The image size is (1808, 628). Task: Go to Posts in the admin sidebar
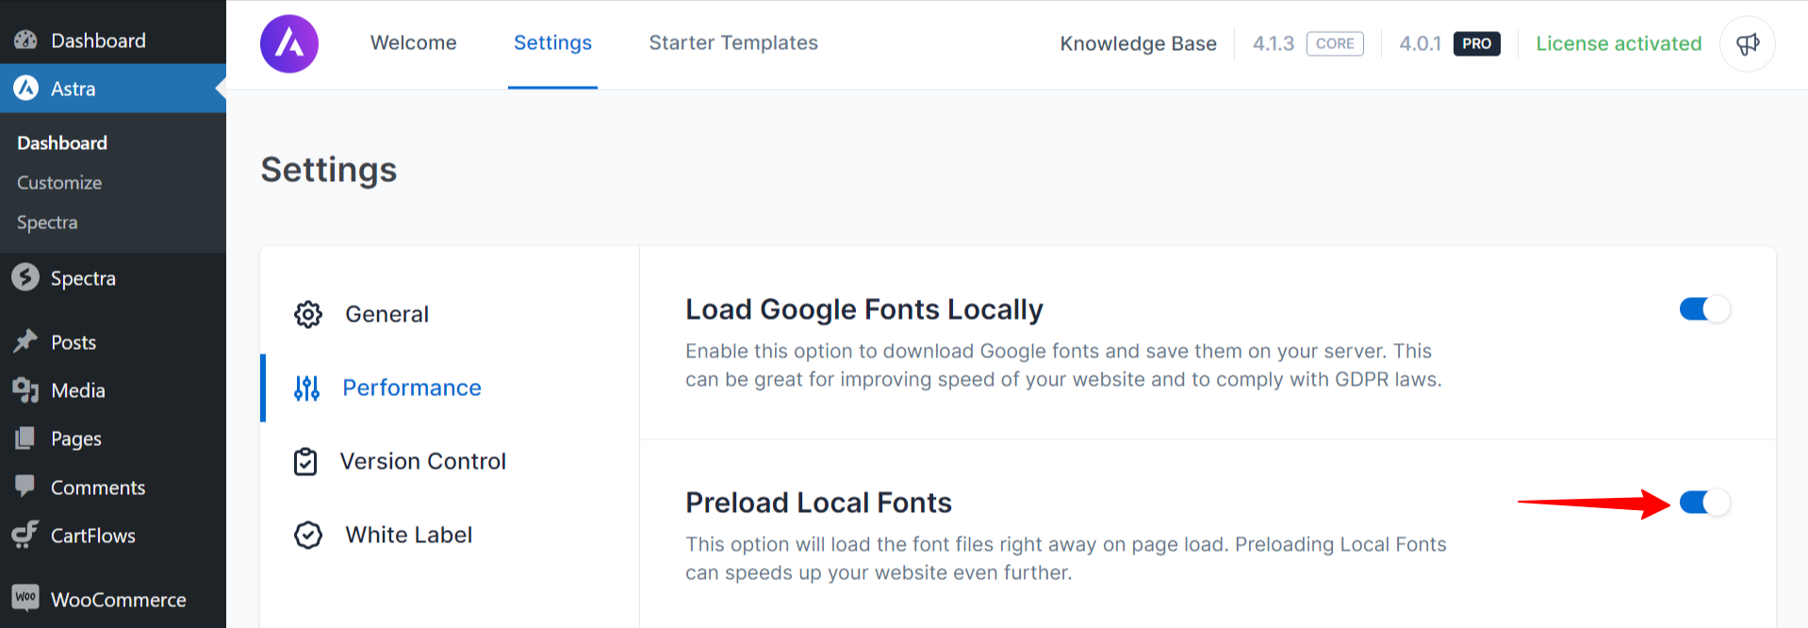(x=74, y=342)
